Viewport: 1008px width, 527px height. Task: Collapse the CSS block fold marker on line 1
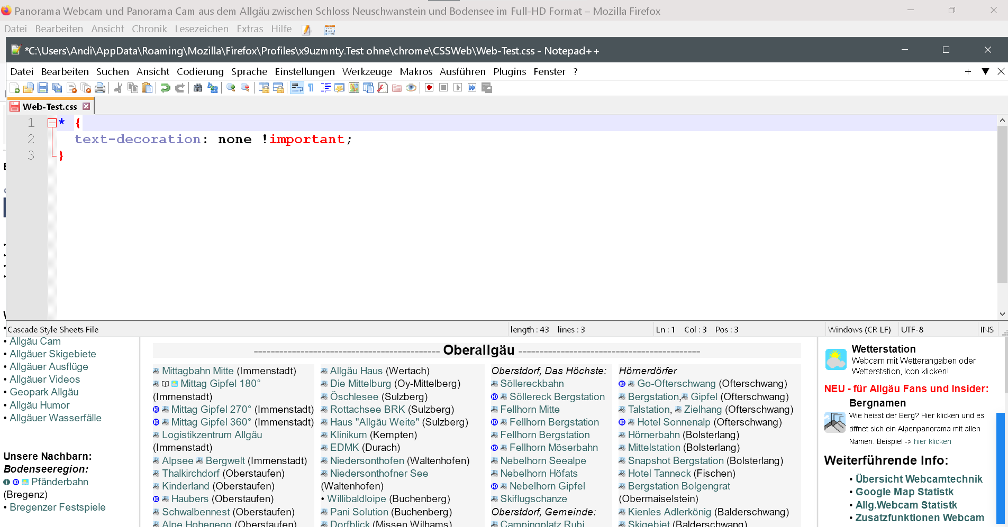pos(52,123)
